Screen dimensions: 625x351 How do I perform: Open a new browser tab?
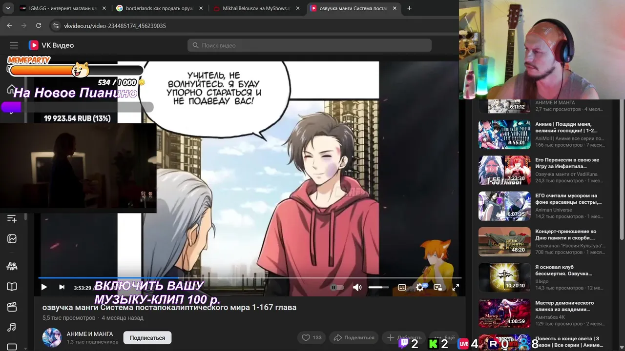point(409,8)
